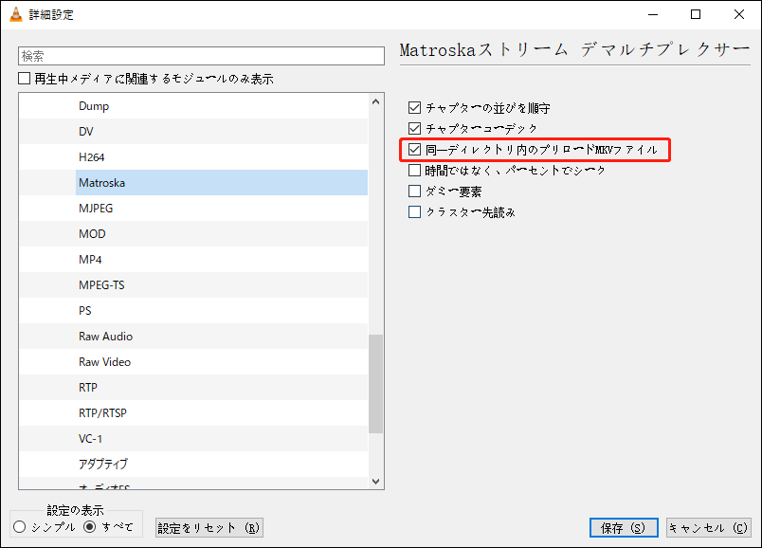
Task: Select the すべて radio button
Action: tap(89, 526)
